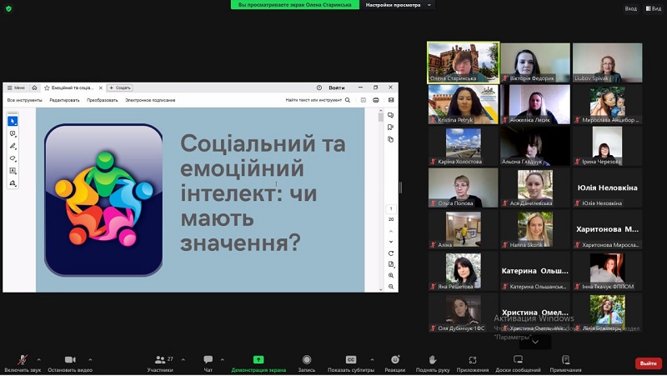The width and height of the screenshot is (667, 376).
Task: Click the Вход sign-in button
Action: point(630,8)
